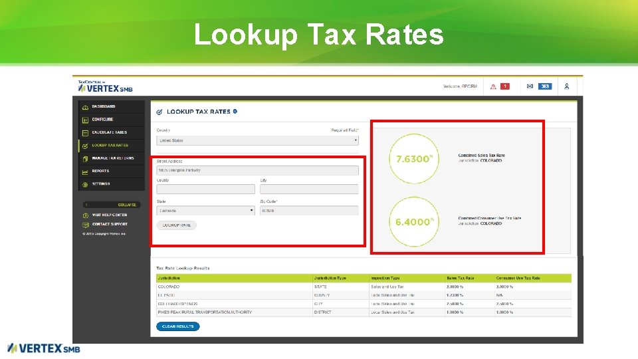Open the State dropdown
The width and height of the screenshot is (638, 359).
[x=206, y=211]
